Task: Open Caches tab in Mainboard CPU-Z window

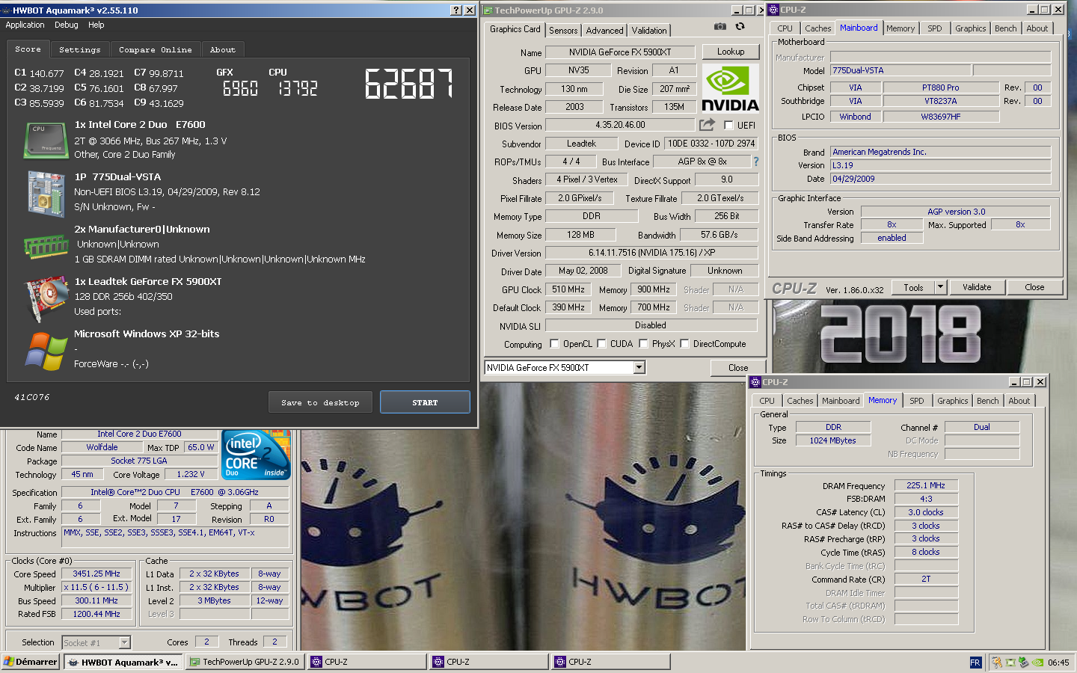Action: 818,28
